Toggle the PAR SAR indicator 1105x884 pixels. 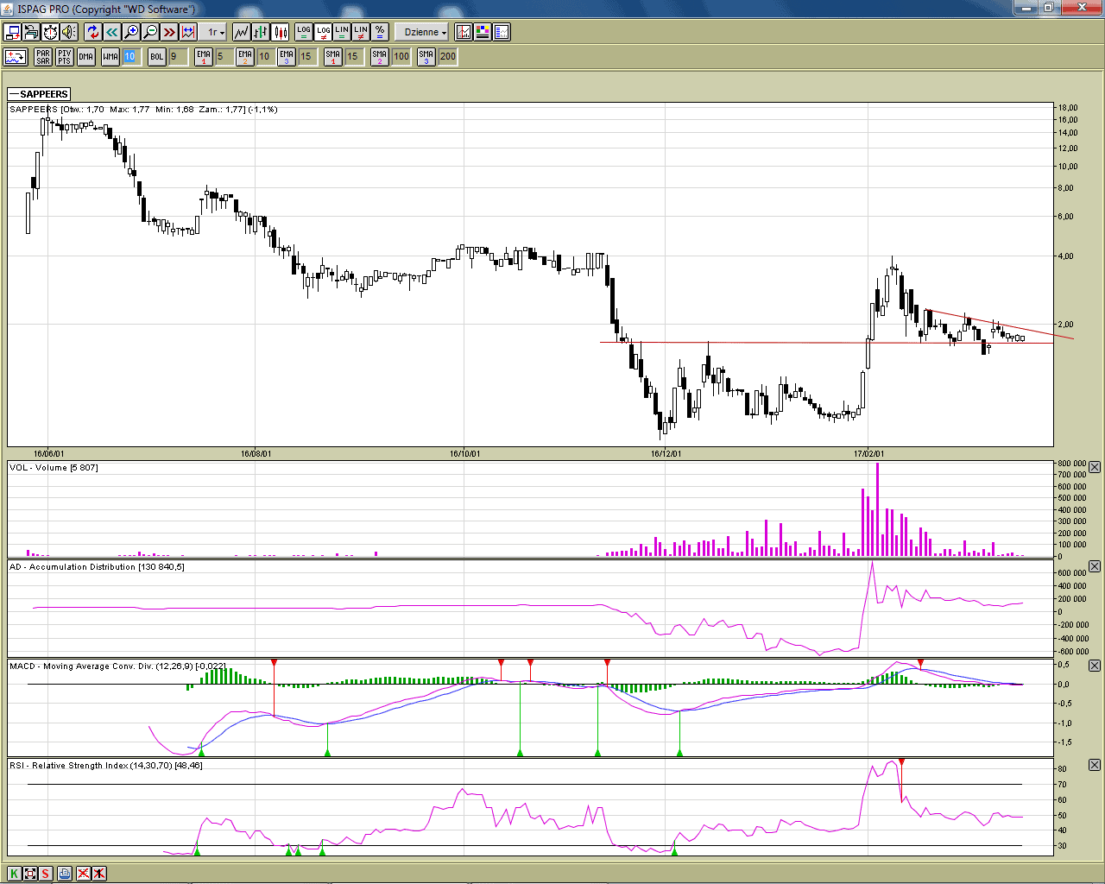coord(43,57)
